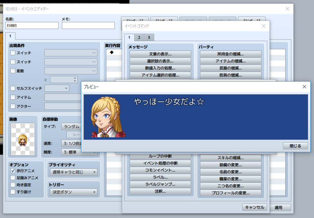Enable the second スイッチ condition checkbox
The height and width of the screenshot is (218, 314).
click(x=13, y=62)
